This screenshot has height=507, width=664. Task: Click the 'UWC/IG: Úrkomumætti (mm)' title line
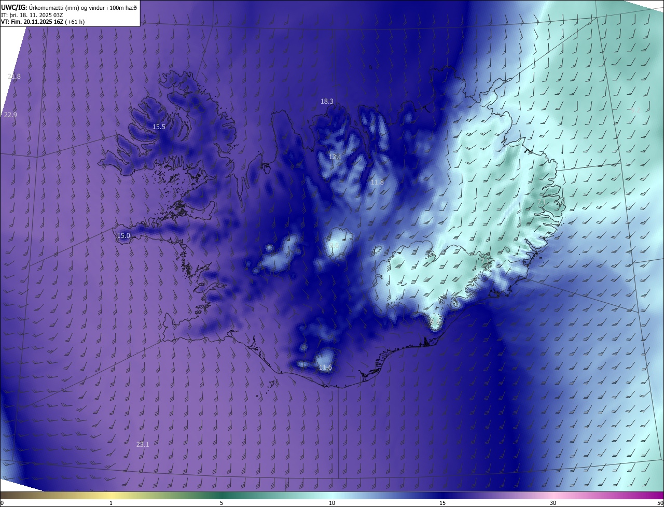69,7
